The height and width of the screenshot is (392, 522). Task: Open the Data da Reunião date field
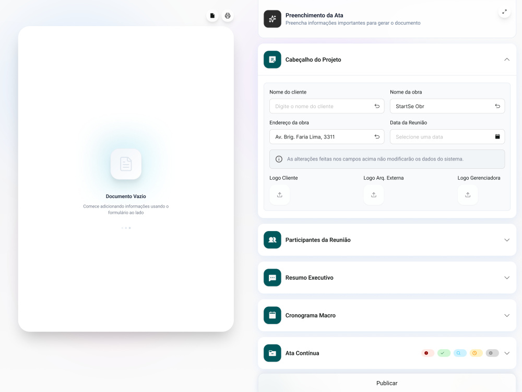pos(447,136)
